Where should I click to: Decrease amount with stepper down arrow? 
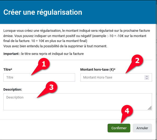pos(147,79)
